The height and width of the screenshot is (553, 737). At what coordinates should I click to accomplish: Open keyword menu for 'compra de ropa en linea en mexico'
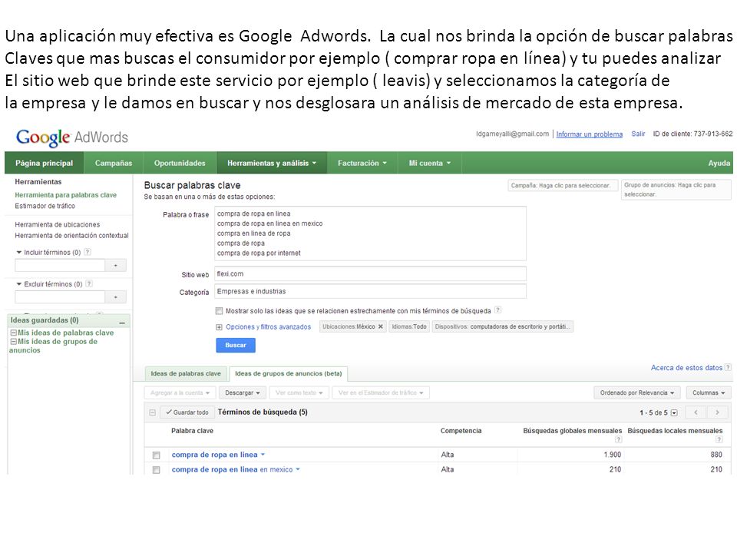point(298,469)
